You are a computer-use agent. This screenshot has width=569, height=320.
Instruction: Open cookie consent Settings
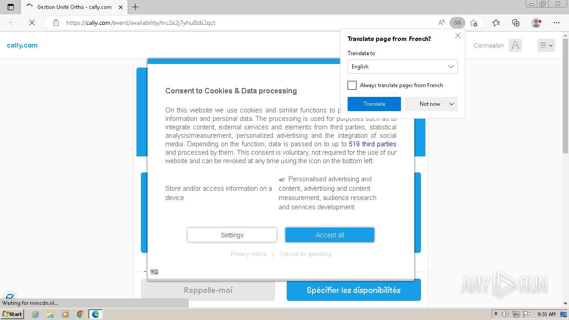coord(232,235)
